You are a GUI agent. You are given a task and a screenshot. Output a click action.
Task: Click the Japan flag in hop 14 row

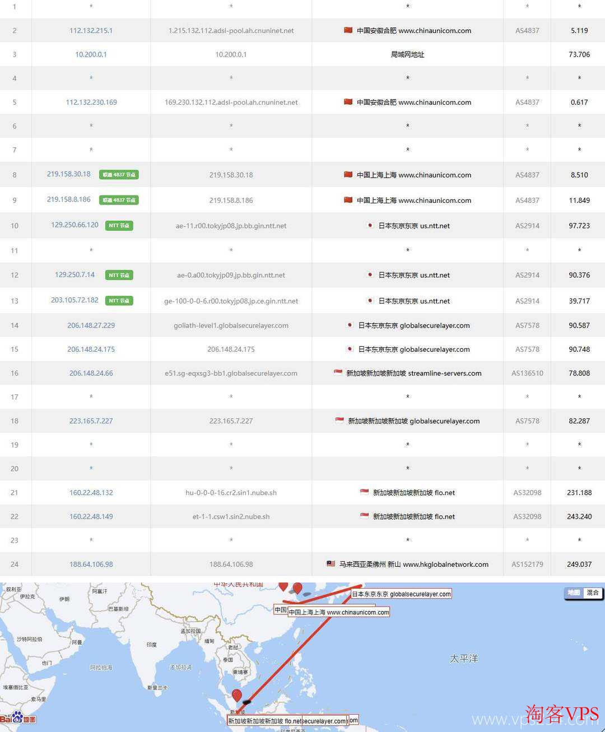click(350, 325)
